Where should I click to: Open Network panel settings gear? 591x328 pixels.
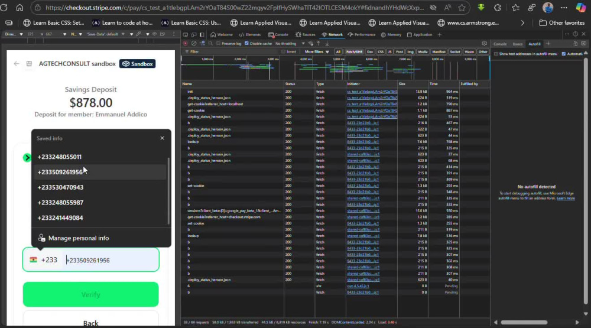485,44
